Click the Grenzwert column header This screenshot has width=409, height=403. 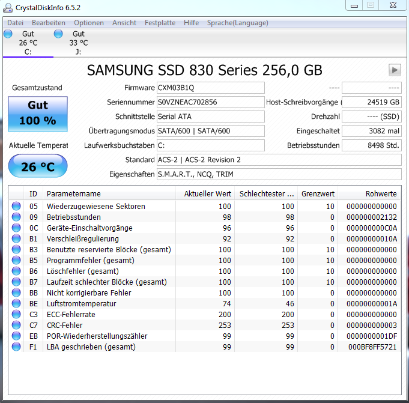pos(318,194)
